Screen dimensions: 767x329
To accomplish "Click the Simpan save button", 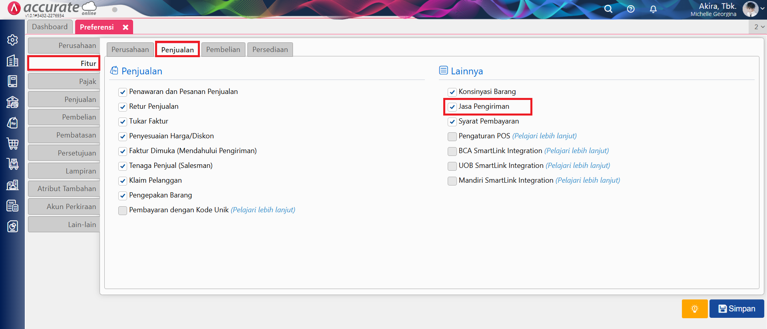I will [x=737, y=309].
